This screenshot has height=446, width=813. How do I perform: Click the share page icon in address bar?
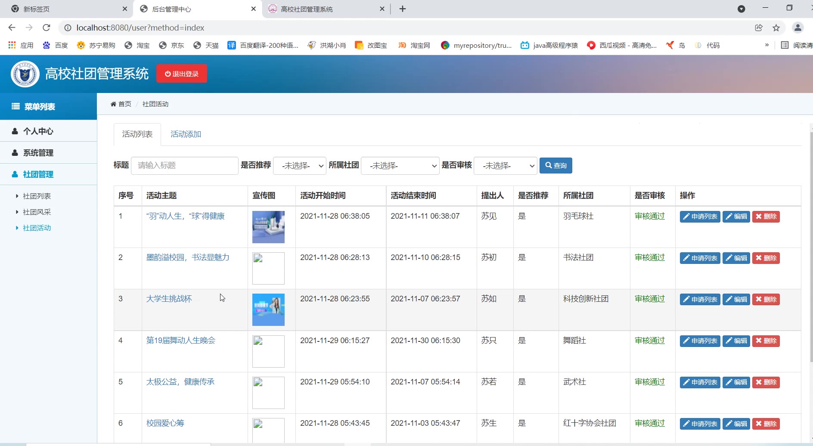pos(759,28)
